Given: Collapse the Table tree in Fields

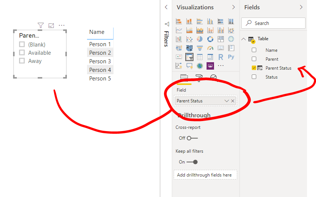Looking at the screenshot, I should (244, 39).
